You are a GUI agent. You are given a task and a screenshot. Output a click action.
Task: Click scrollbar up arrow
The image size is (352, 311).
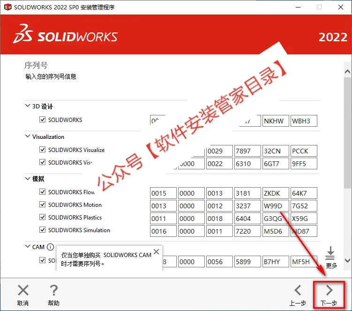(347, 72)
